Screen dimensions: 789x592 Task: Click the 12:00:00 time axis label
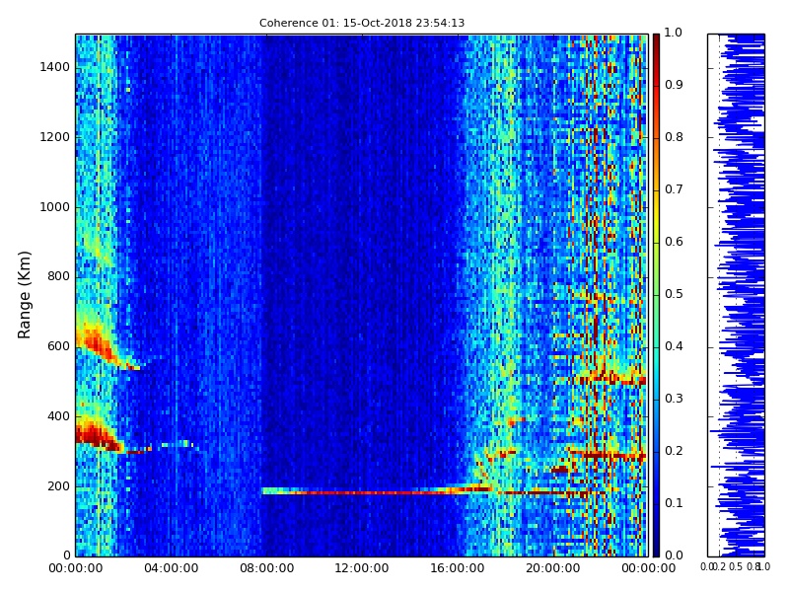coord(362,568)
